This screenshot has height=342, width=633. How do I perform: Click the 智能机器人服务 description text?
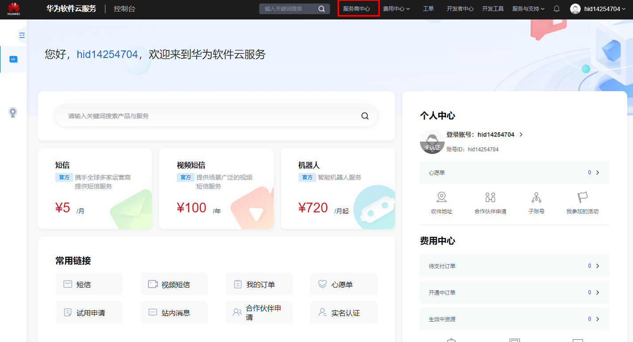(340, 177)
